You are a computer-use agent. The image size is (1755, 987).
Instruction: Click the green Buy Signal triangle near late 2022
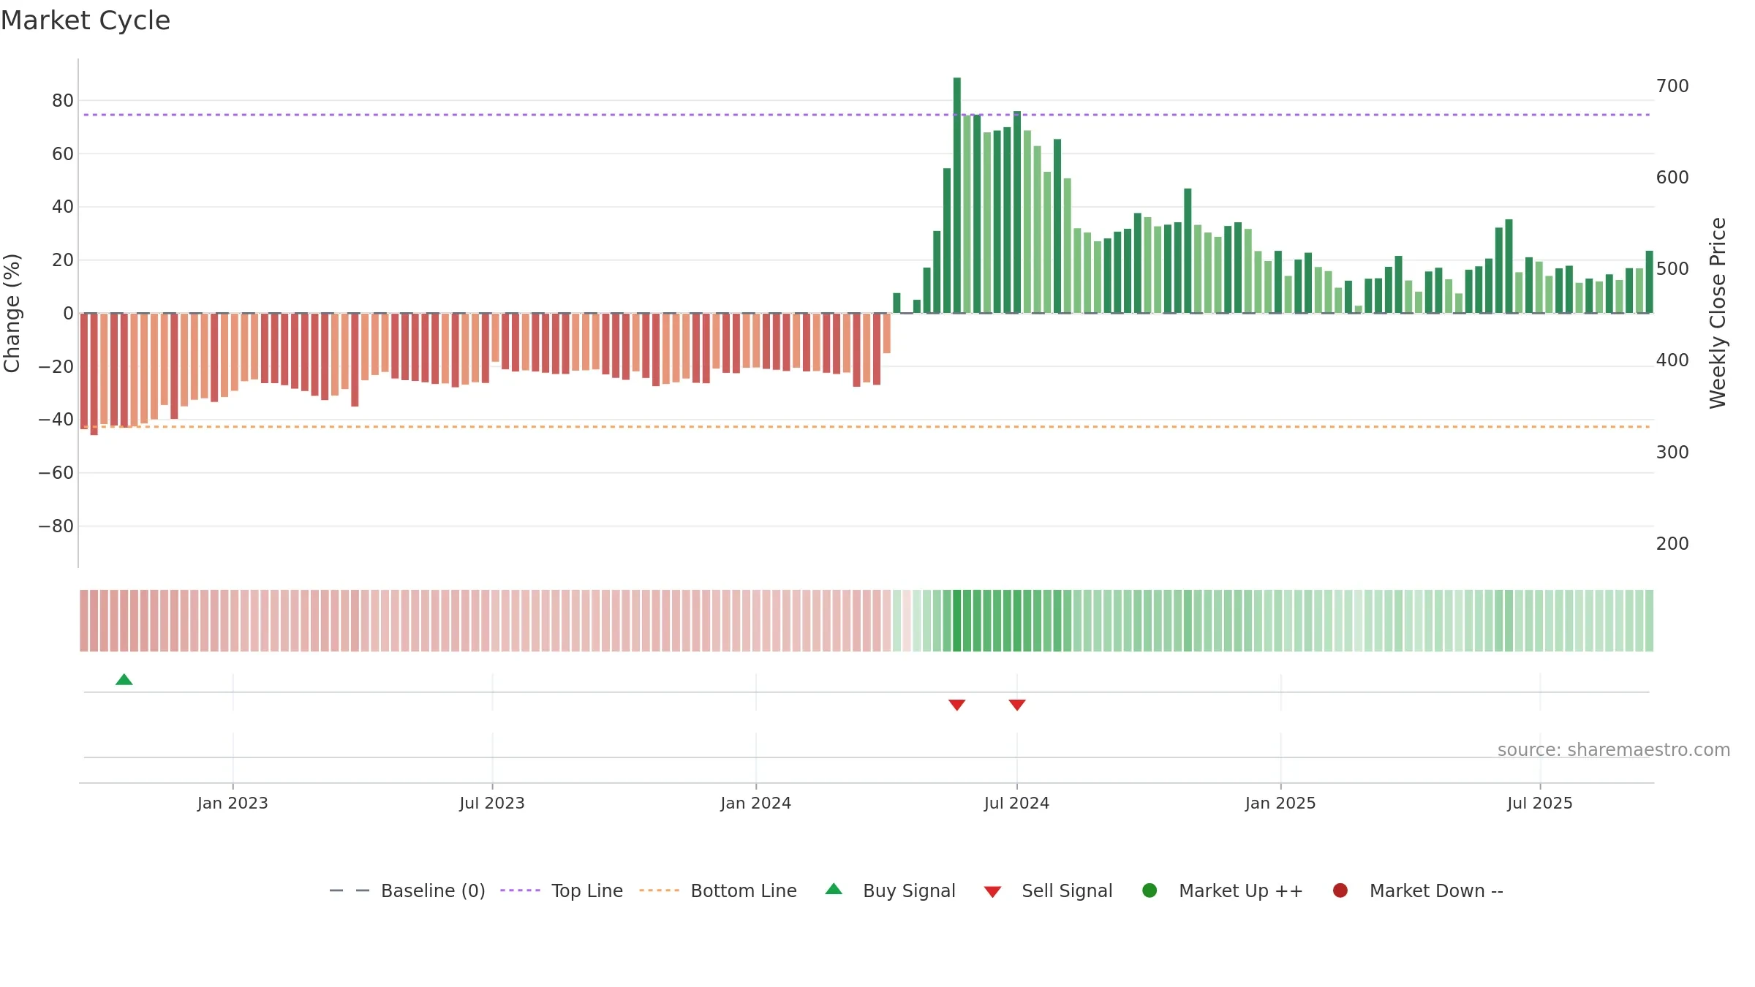click(x=124, y=679)
